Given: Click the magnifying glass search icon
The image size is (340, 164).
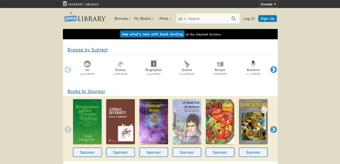Looking at the screenshot, I should (234, 19).
